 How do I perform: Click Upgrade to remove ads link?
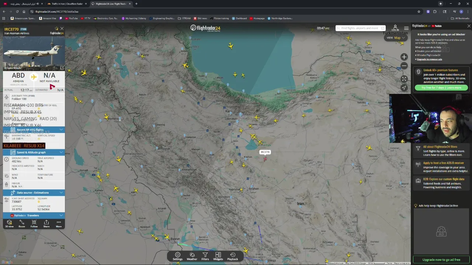429,59
